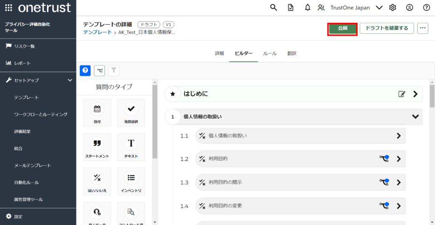Open the settings gear in top bar
This screenshot has width=435, height=225.
(x=392, y=8)
